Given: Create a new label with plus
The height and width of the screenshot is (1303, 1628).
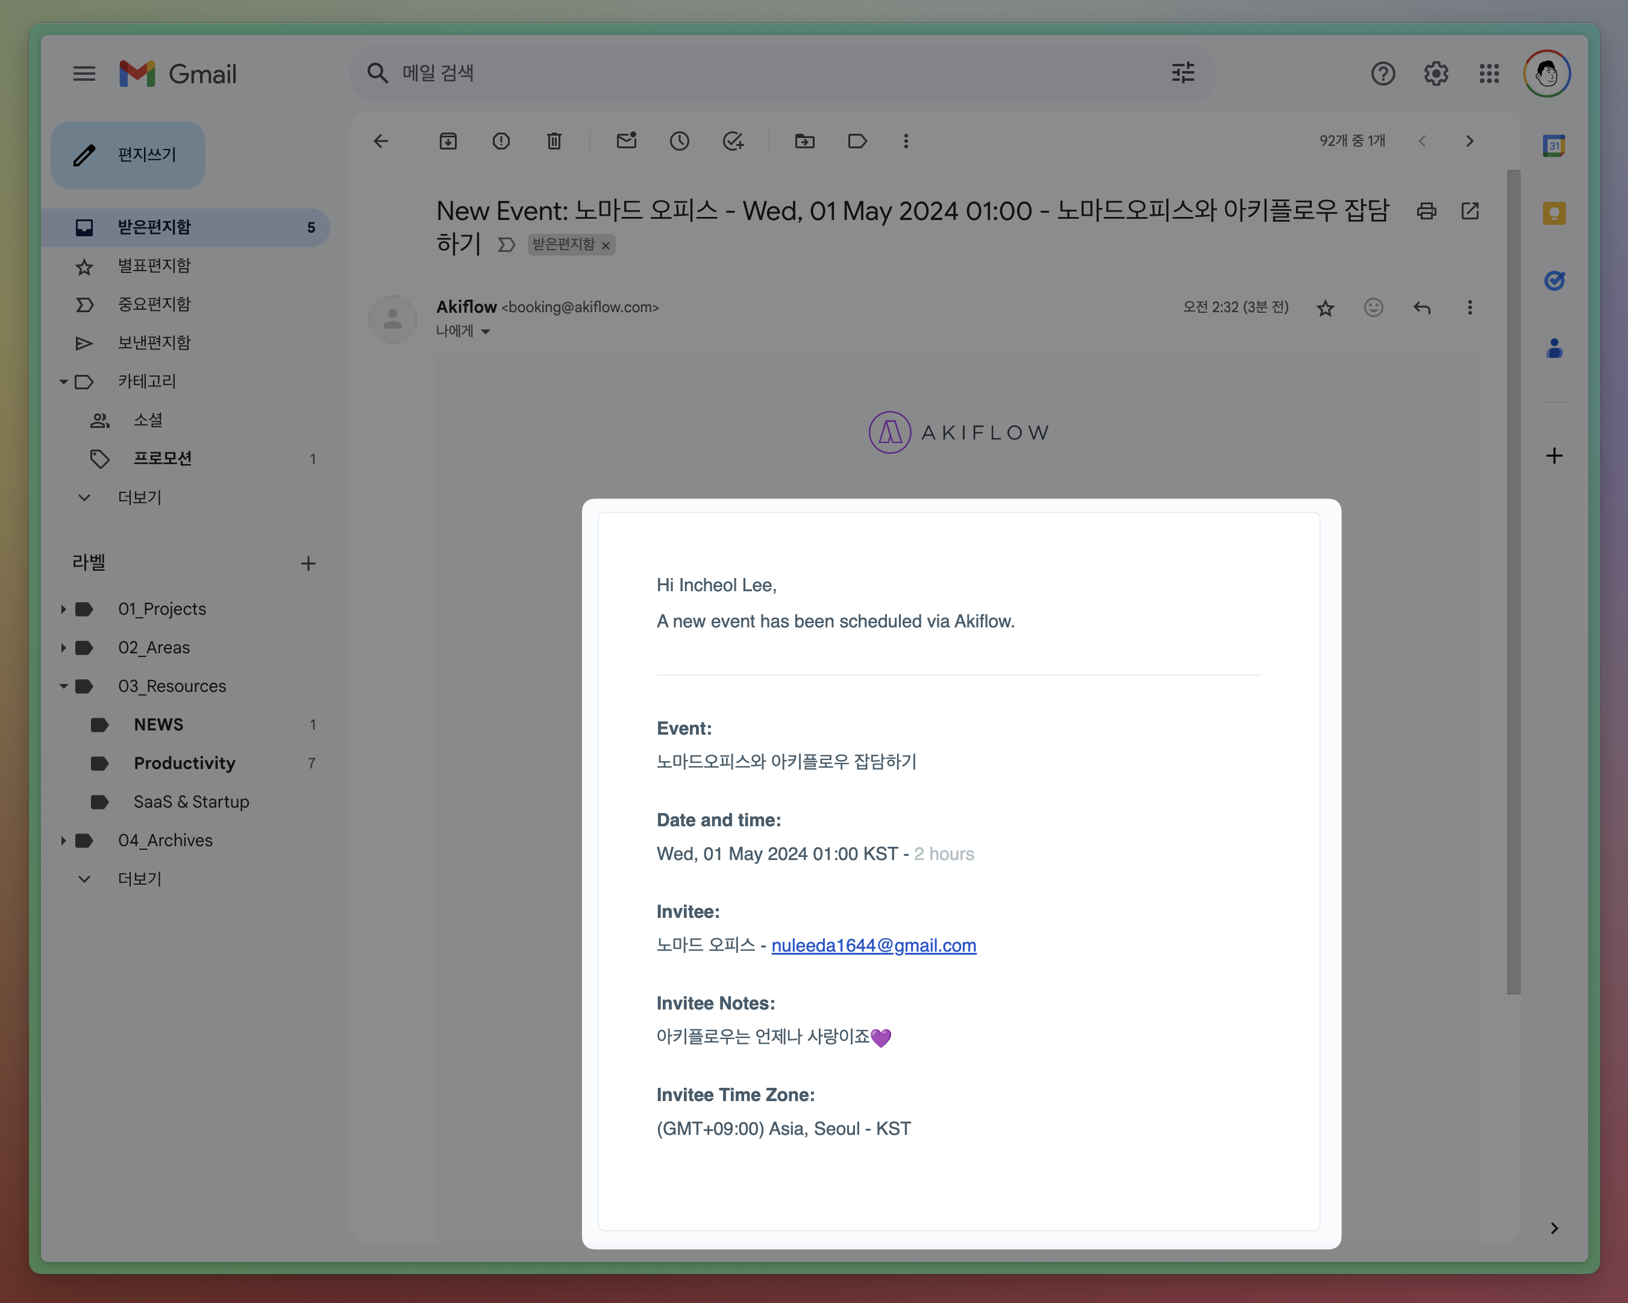Looking at the screenshot, I should click(x=308, y=564).
